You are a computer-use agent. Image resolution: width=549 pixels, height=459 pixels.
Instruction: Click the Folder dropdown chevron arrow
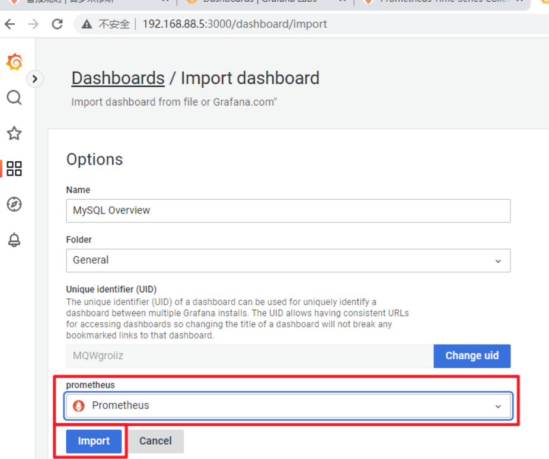(x=498, y=261)
